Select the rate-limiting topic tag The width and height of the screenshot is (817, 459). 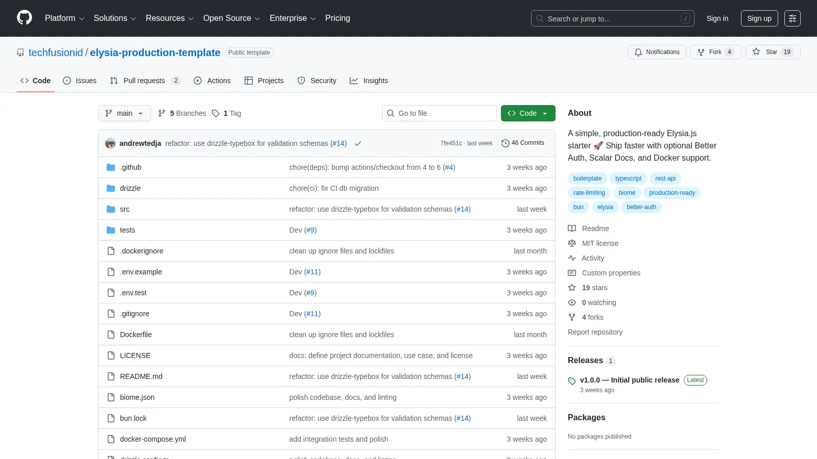(x=589, y=193)
